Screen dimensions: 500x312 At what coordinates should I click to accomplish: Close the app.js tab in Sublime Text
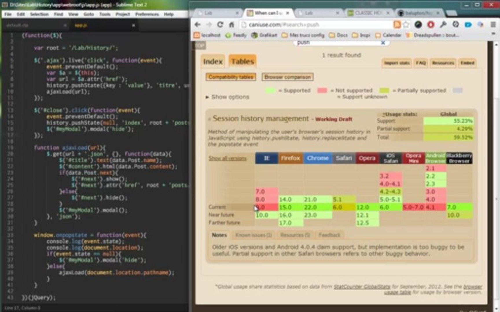[x=133, y=25]
